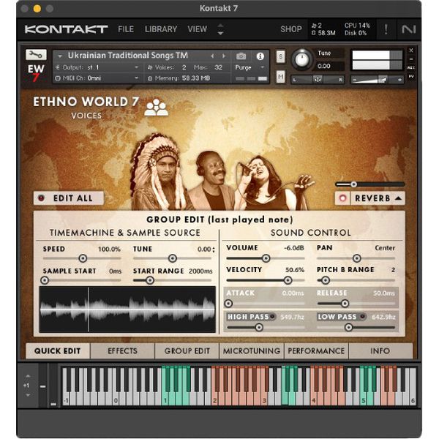Toggle the Reverb power button
439x439 pixels.
point(342,198)
